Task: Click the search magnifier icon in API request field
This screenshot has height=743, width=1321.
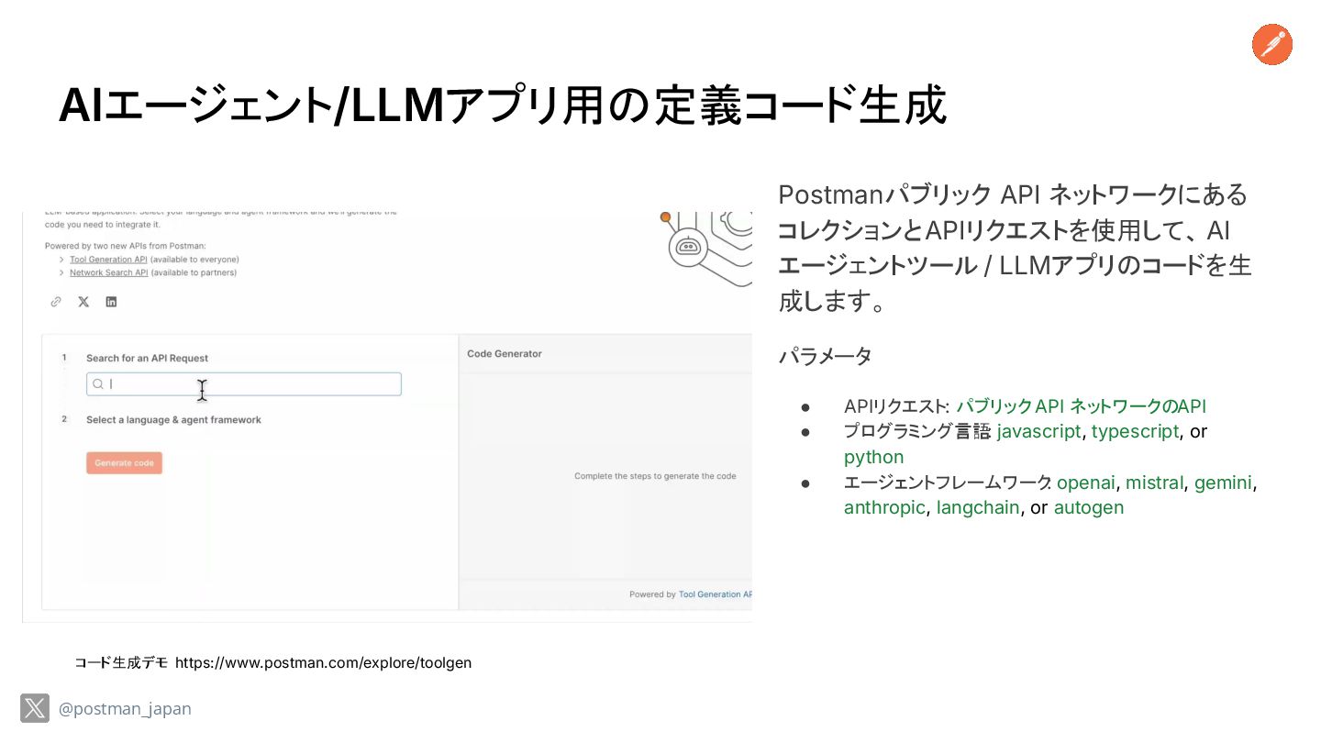Action: point(98,384)
